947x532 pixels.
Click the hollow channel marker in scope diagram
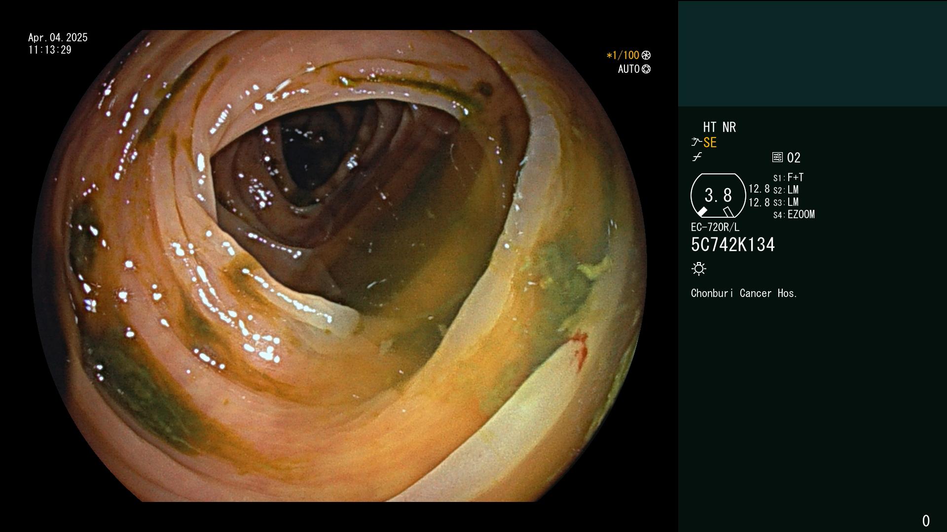click(728, 212)
